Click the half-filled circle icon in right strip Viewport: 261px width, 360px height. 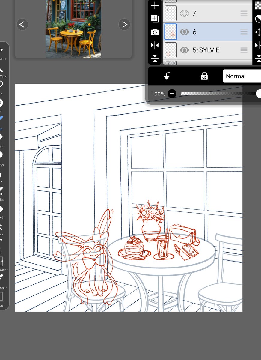[x=258, y=19]
